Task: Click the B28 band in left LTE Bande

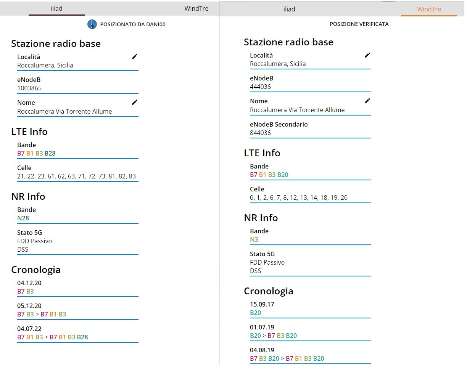Action: point(50,153)
